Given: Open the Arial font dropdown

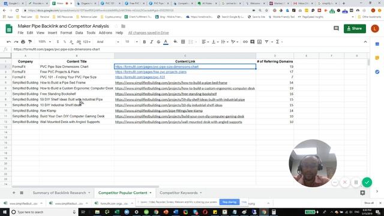Looking at the screenshot, I should coord(108,42).
